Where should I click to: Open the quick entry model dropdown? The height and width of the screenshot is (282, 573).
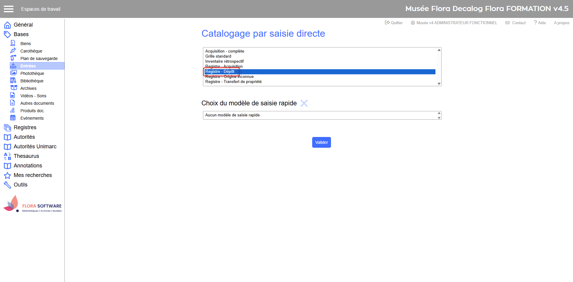[x=322, y=115]
